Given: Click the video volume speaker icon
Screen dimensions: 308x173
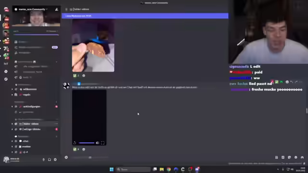Looking at the screenshot, I should point(97,143).
